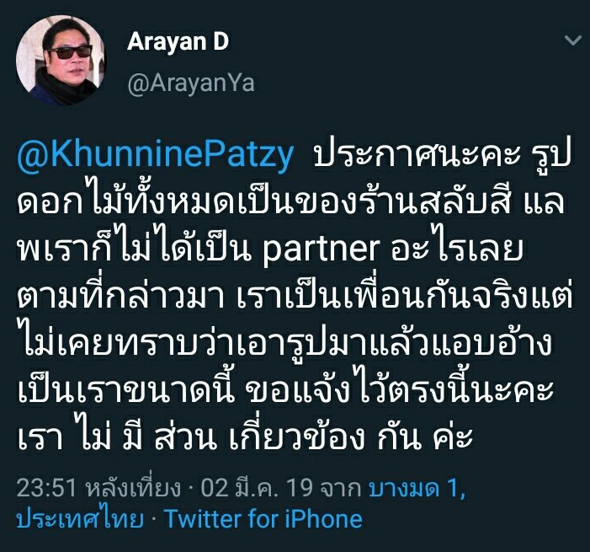
Task: Tap the ไม่เคยทราบว่าเอารูปมาแล้วแอบอ้าง tweet line
Action: 284,343
